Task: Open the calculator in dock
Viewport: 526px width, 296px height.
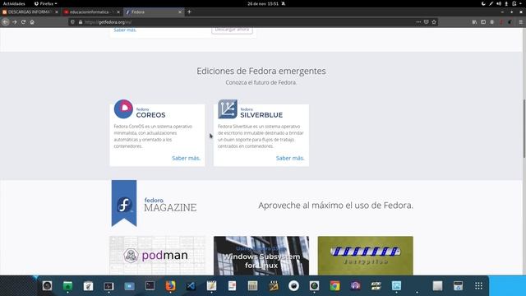Action: (x=252, y=285)
